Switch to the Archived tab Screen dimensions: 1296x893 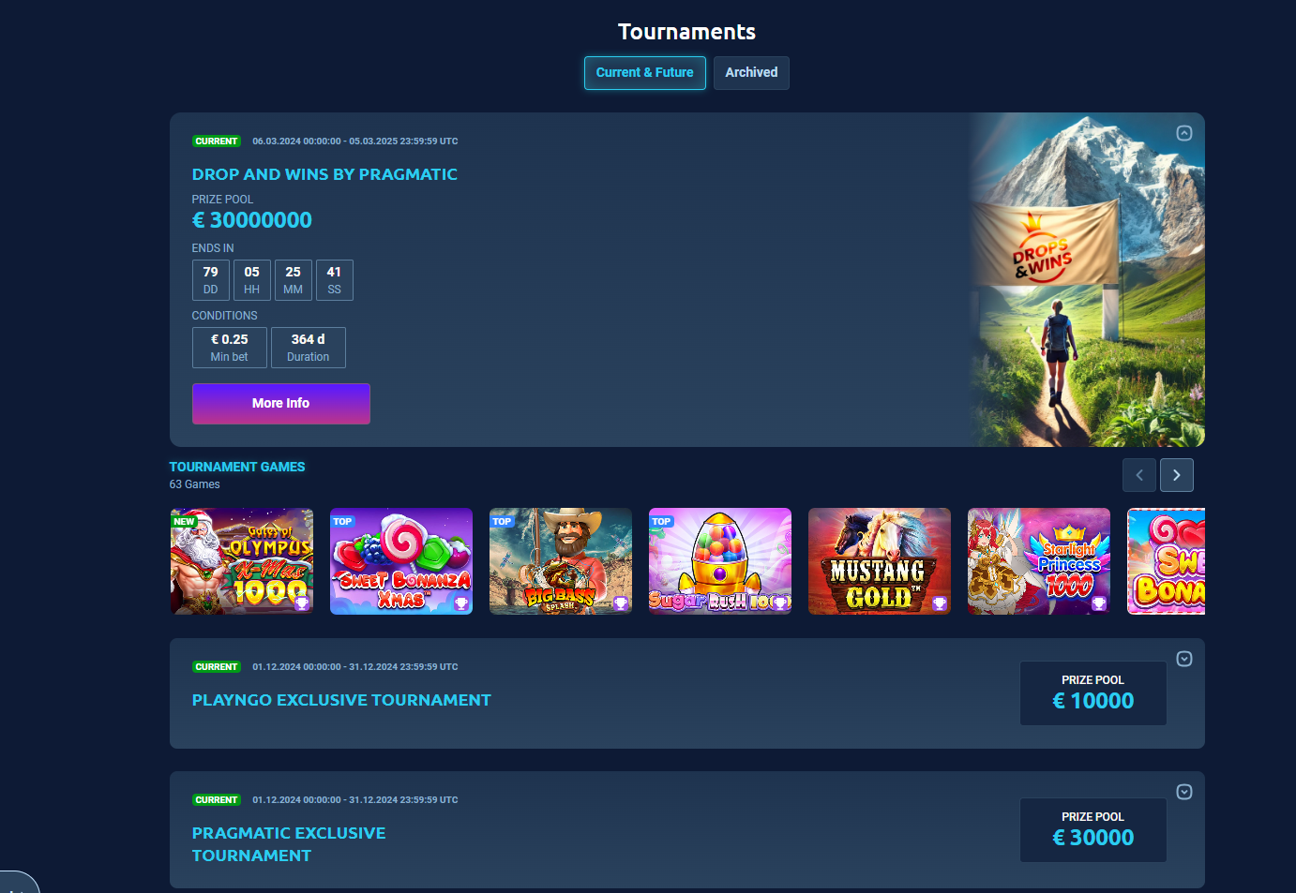pyautogui.click(x=751, y=73)
